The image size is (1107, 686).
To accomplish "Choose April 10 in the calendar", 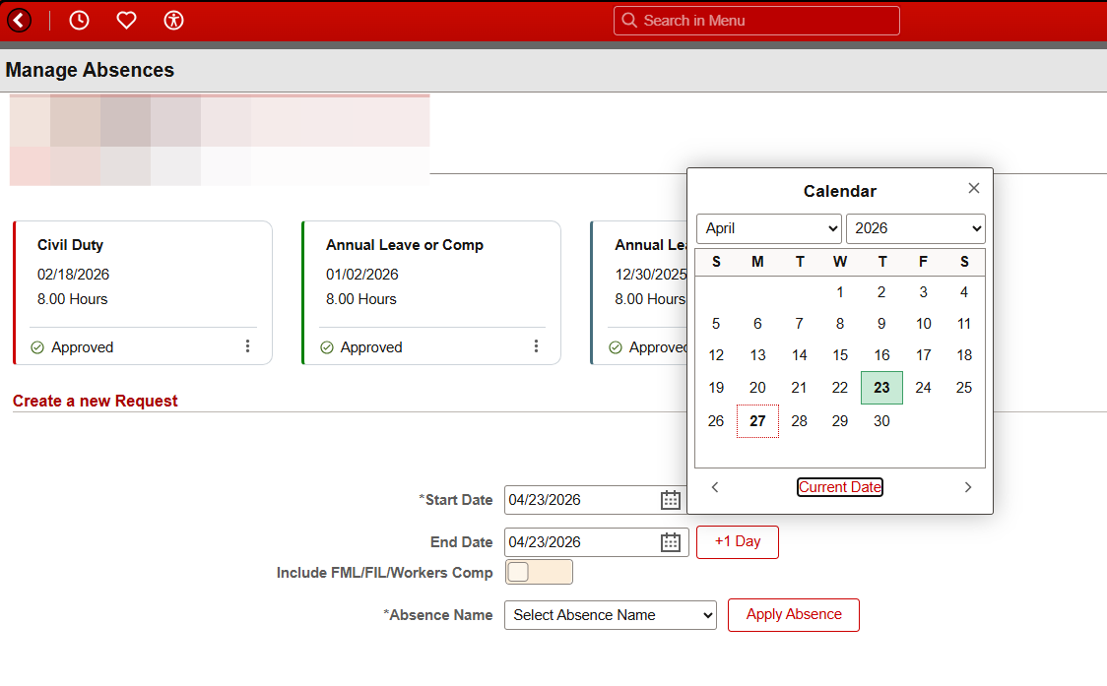I will 924,324.
